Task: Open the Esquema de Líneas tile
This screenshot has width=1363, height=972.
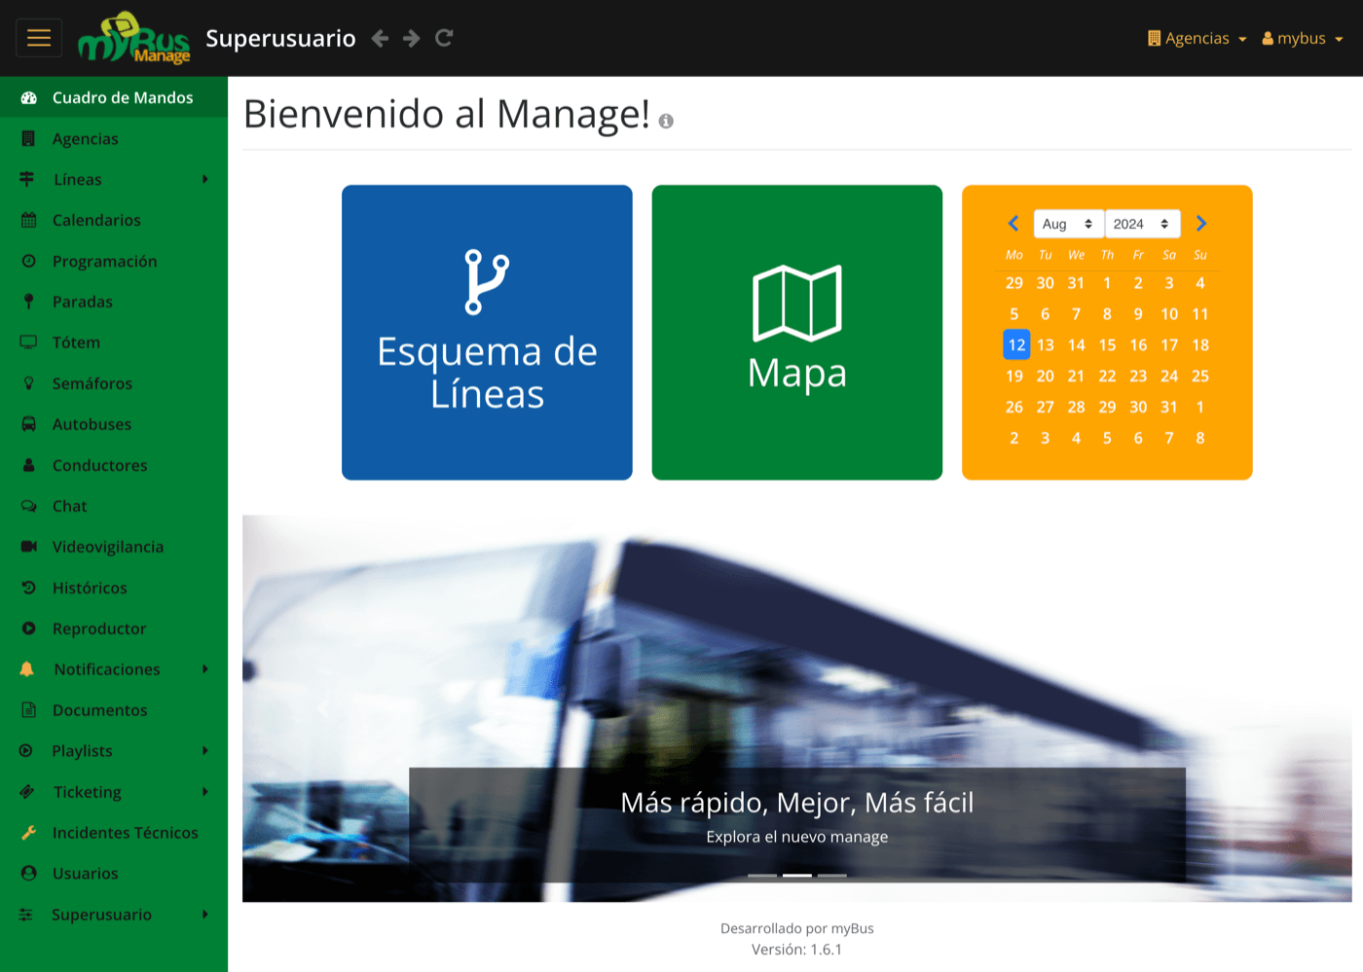Action: tap(487, 332)
